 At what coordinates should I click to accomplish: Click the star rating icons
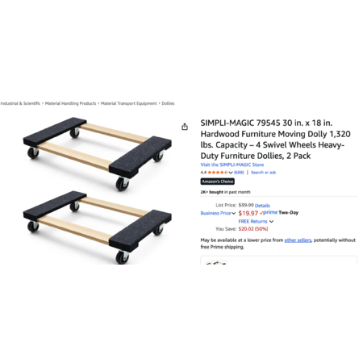(x=218, y=173)
